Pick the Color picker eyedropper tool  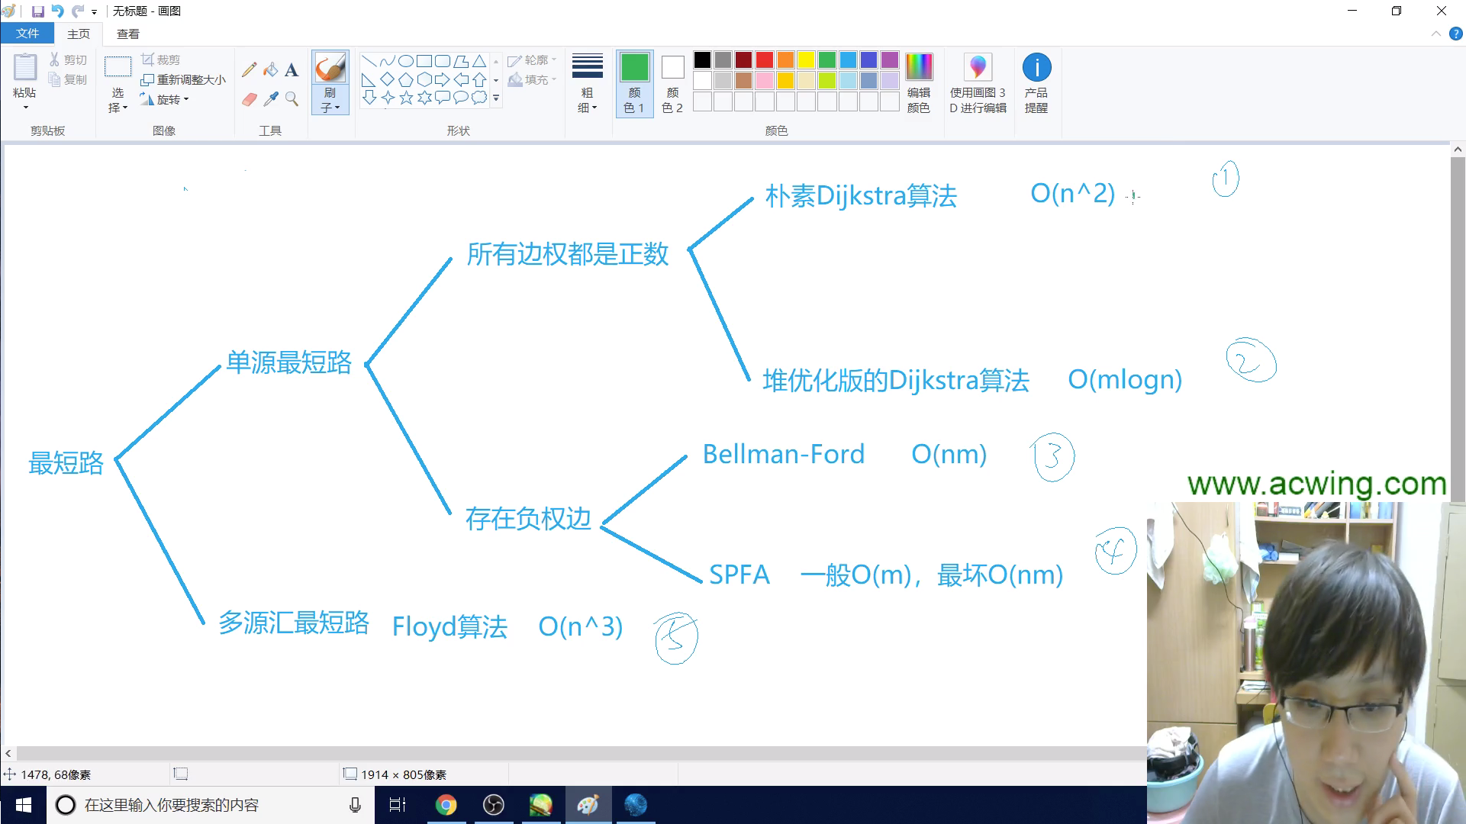click(270, 99)
